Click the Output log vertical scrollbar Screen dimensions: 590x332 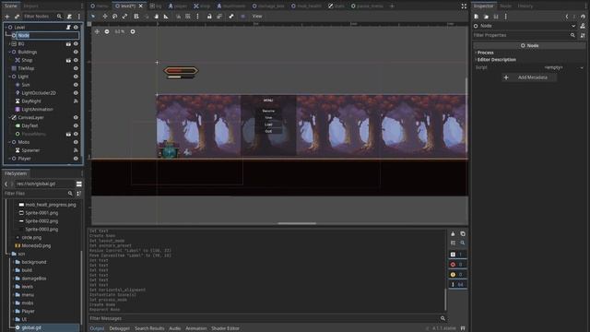pos(445,299)
